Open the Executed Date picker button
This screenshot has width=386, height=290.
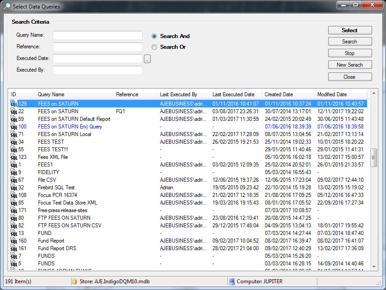[x=147, y=59]
